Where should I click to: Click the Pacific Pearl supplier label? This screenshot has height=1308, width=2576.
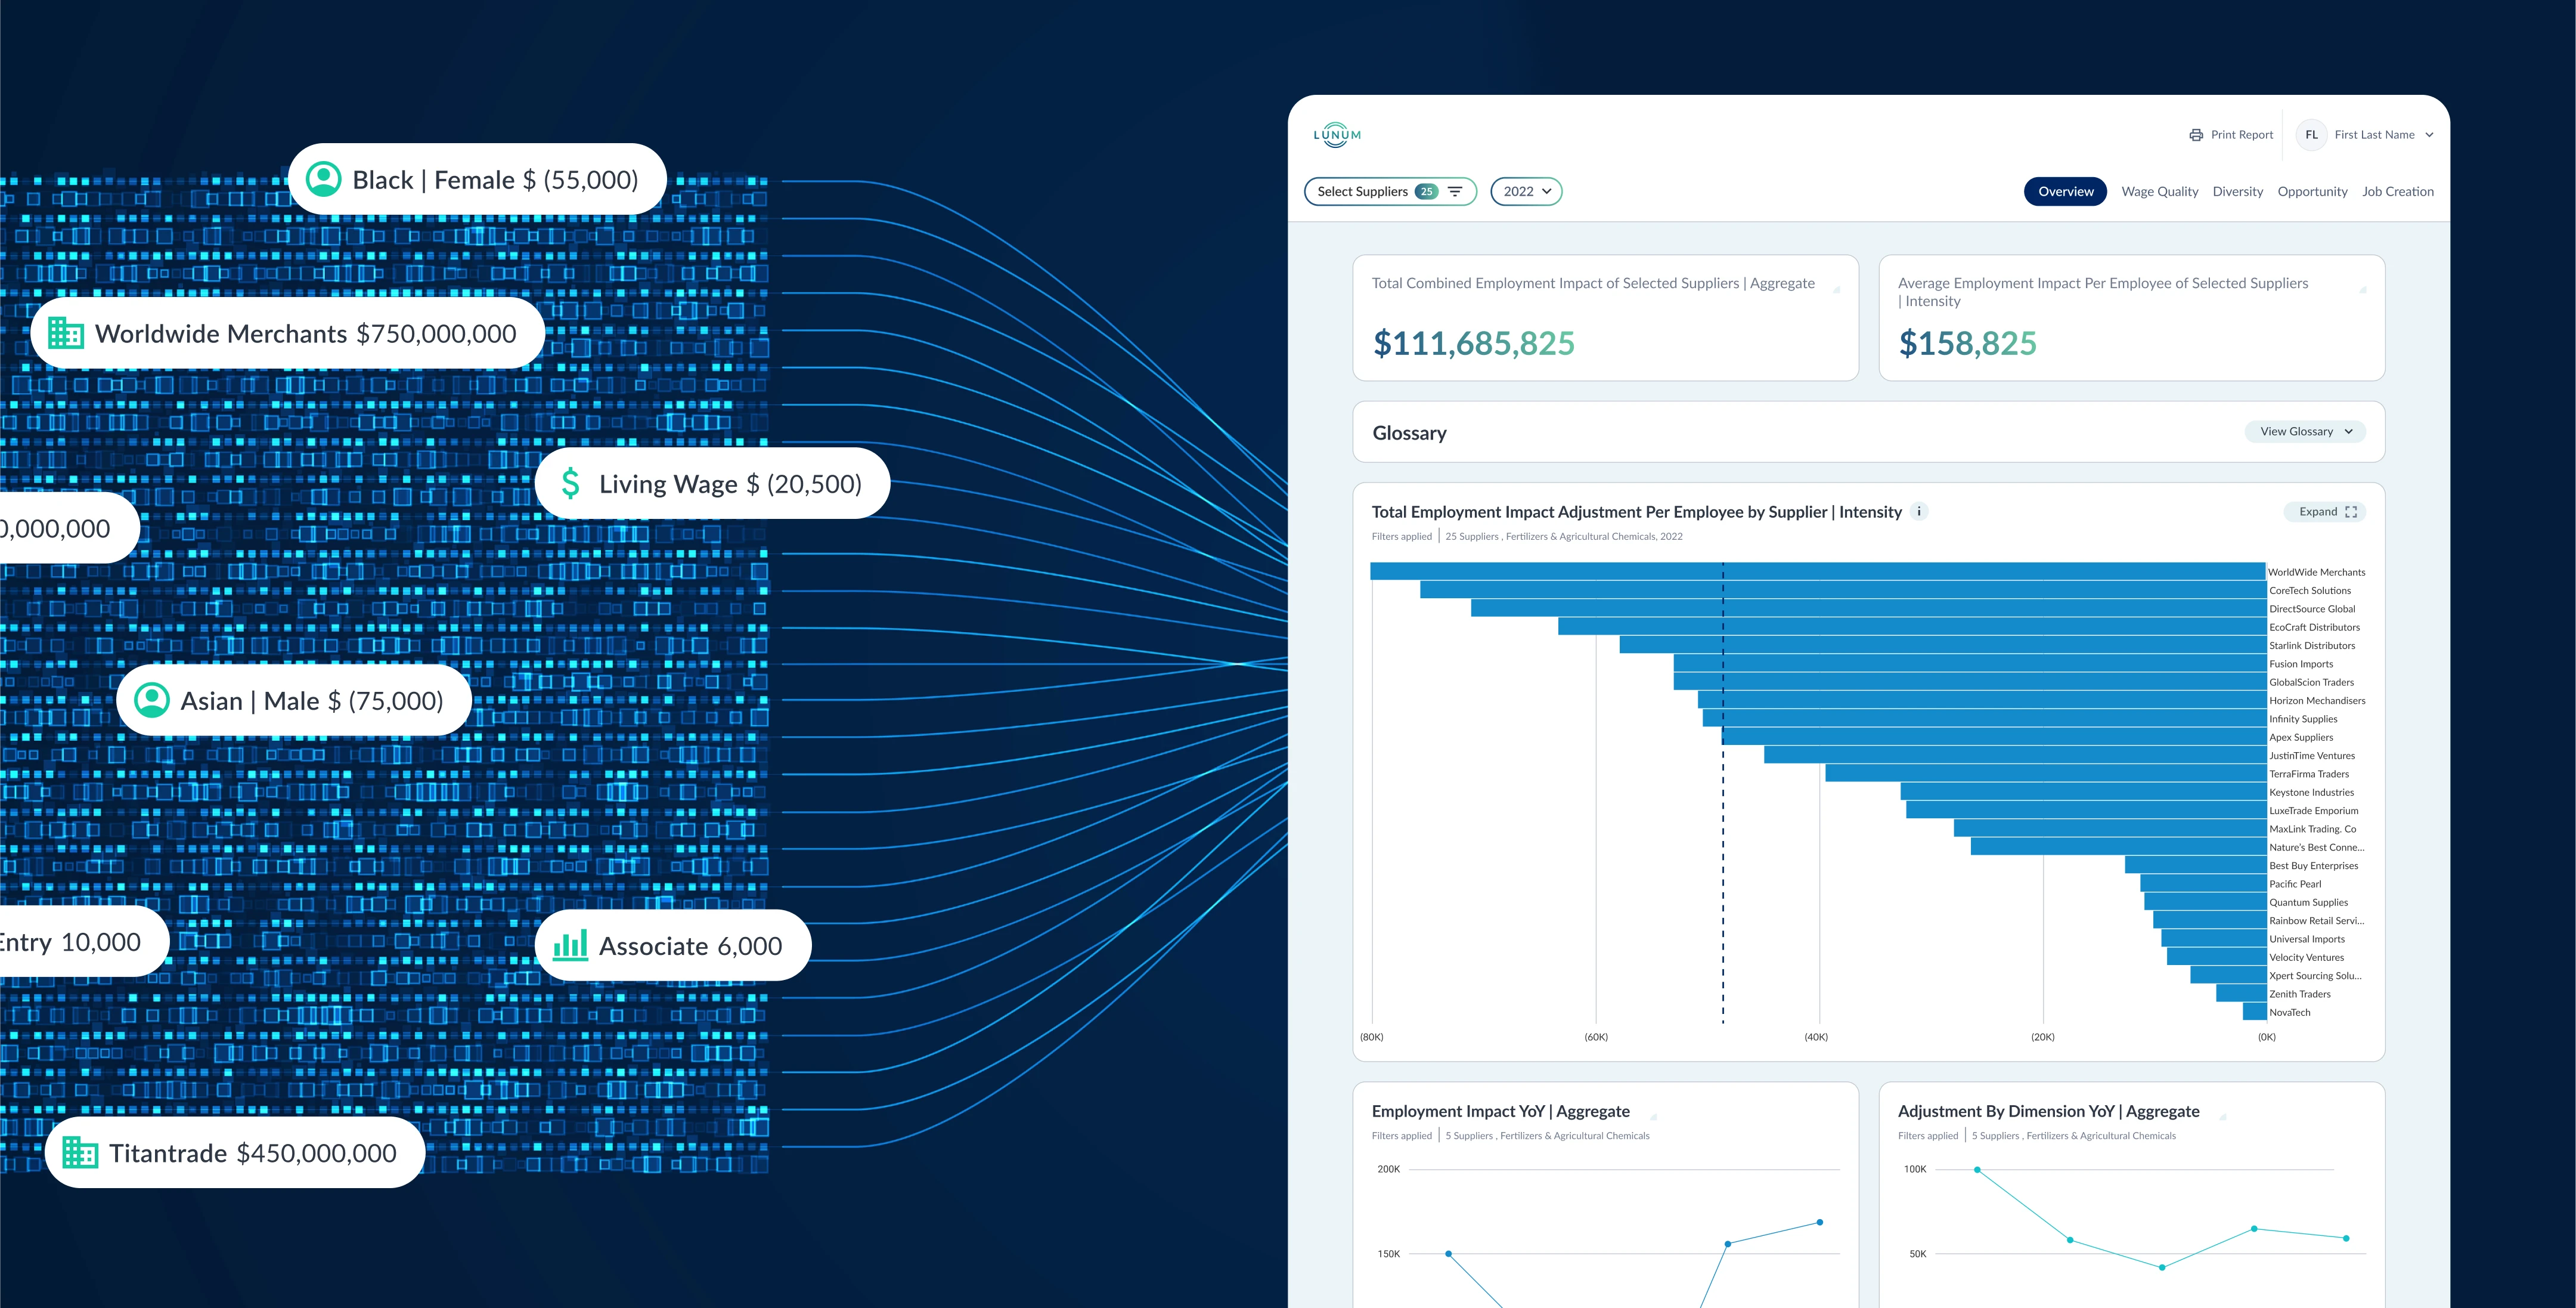coord(2295,884)
